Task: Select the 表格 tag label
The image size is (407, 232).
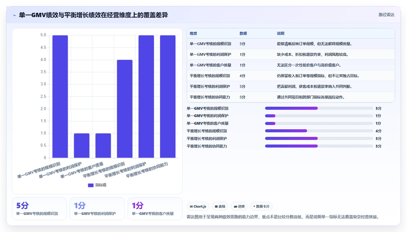Action: [x=222, y=206]
